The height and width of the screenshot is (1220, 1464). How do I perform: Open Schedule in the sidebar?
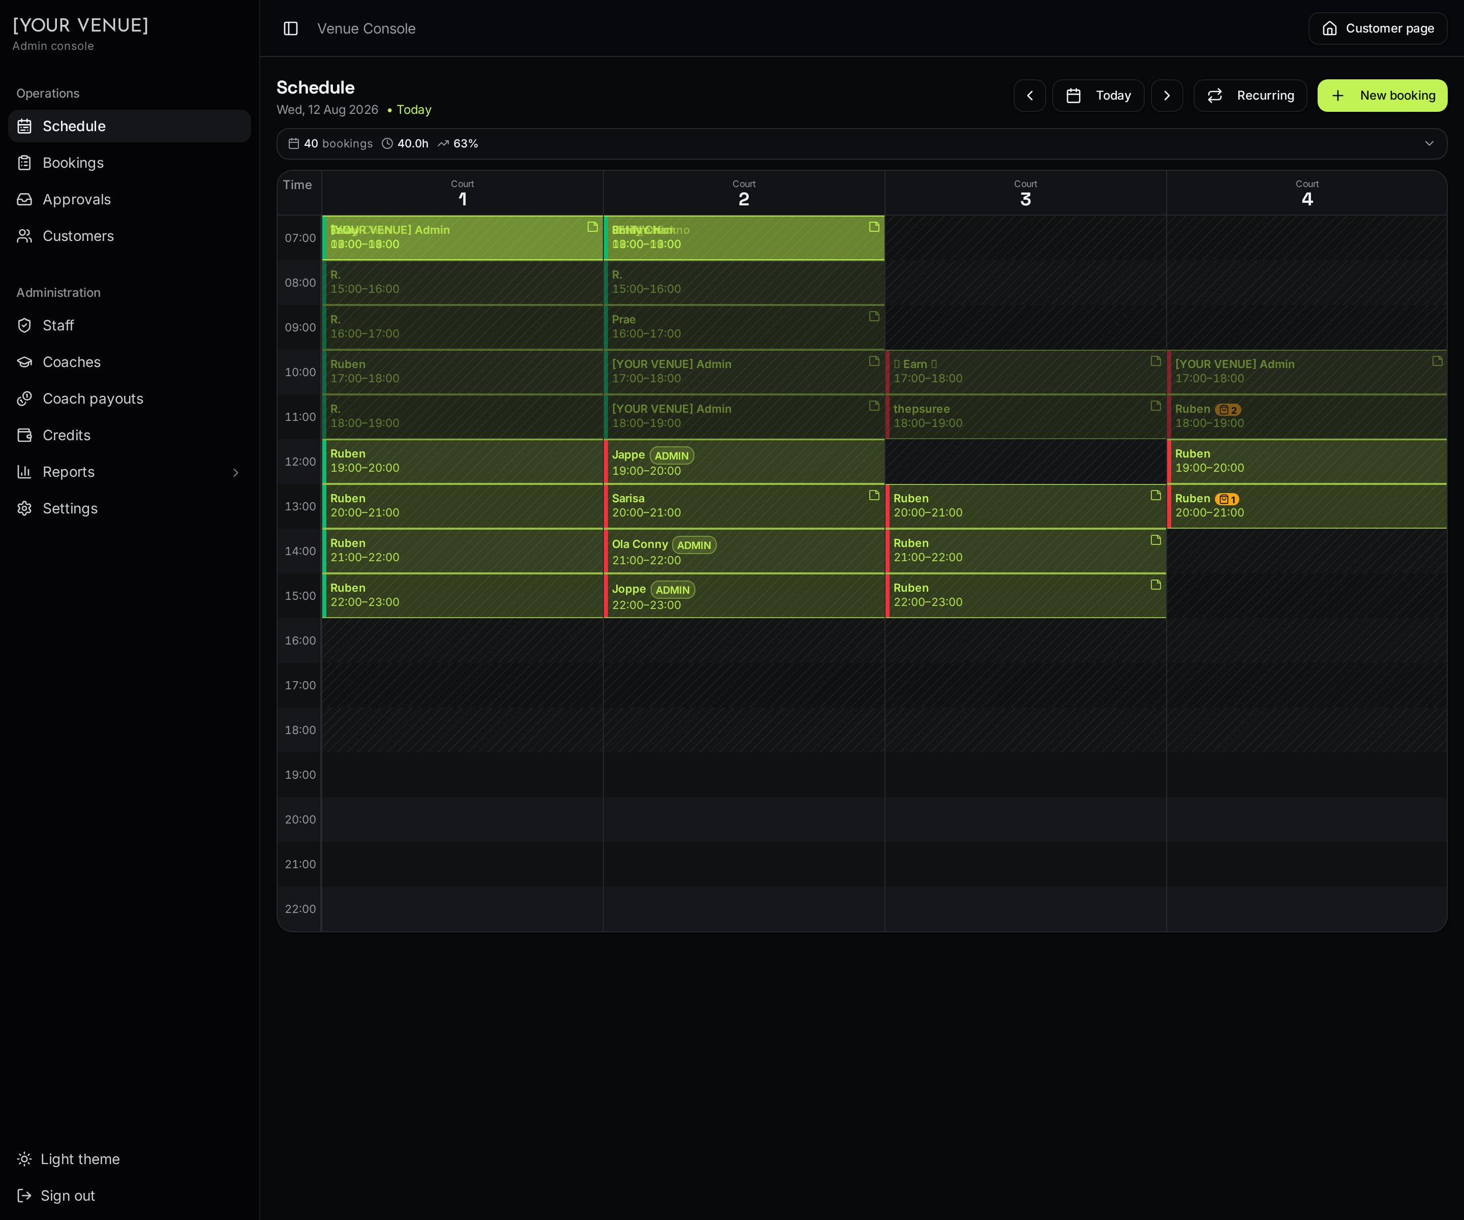pyautogui.click(x=130, y=126)
